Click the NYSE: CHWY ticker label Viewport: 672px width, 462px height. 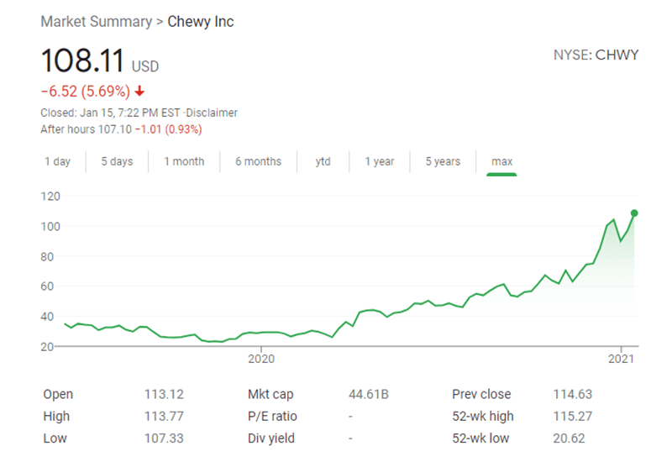(596, 55)
